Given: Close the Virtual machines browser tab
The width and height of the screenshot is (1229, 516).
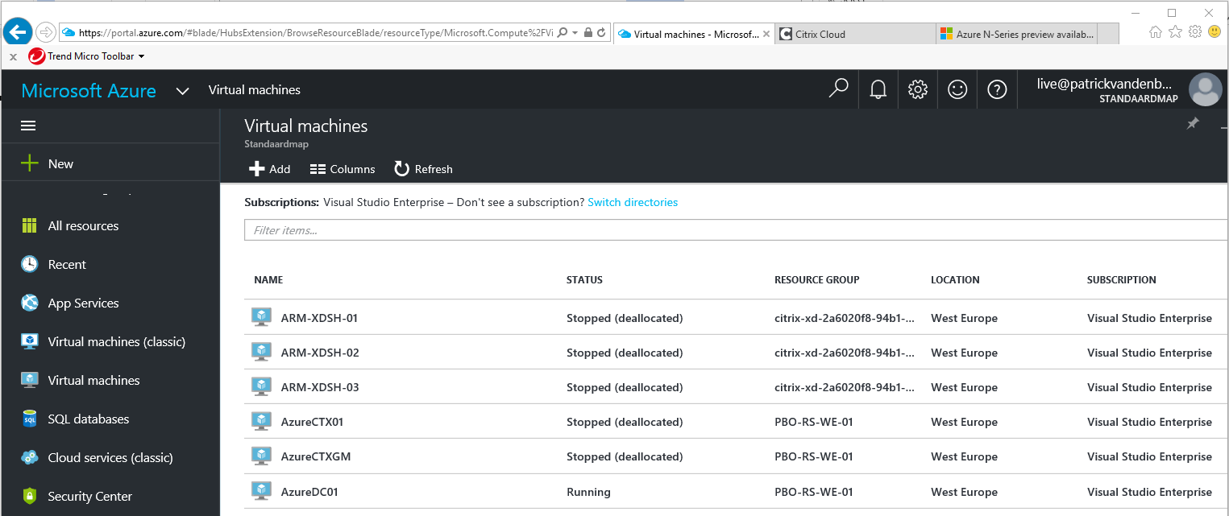Looking at the screenshot, I should pyautogui.click(x=766, y=34).
